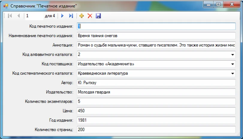Click the current record position box
This screenshot has height=139, width=243.
coord(33,16)
